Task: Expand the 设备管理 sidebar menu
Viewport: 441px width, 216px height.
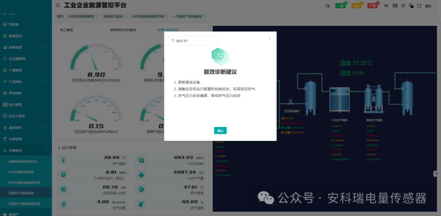Action: point(26,139)
